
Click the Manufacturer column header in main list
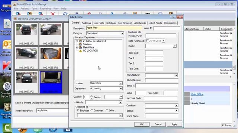pos(193,29)
